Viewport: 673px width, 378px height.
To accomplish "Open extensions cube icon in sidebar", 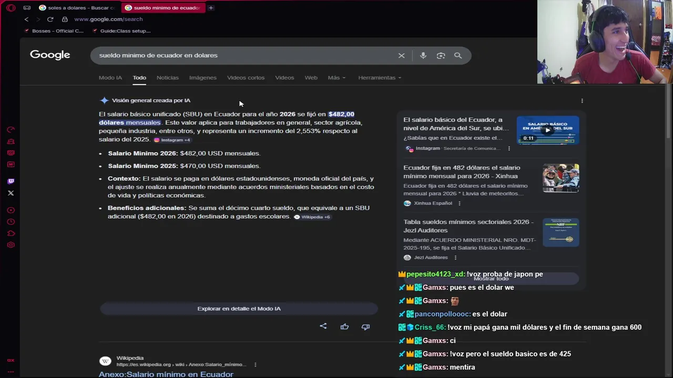I will 11,234.
